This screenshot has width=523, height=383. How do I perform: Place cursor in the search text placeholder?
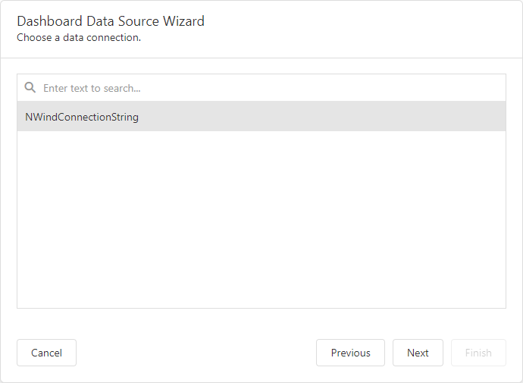(92, 88)
